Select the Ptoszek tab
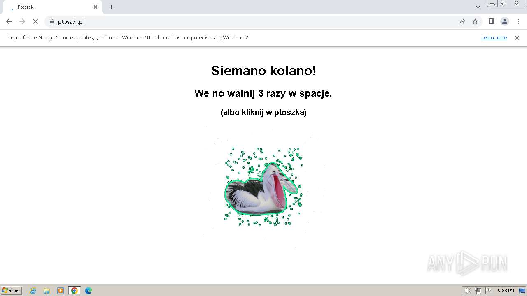This screenshot has width=527, height=296. click(52, 7)
